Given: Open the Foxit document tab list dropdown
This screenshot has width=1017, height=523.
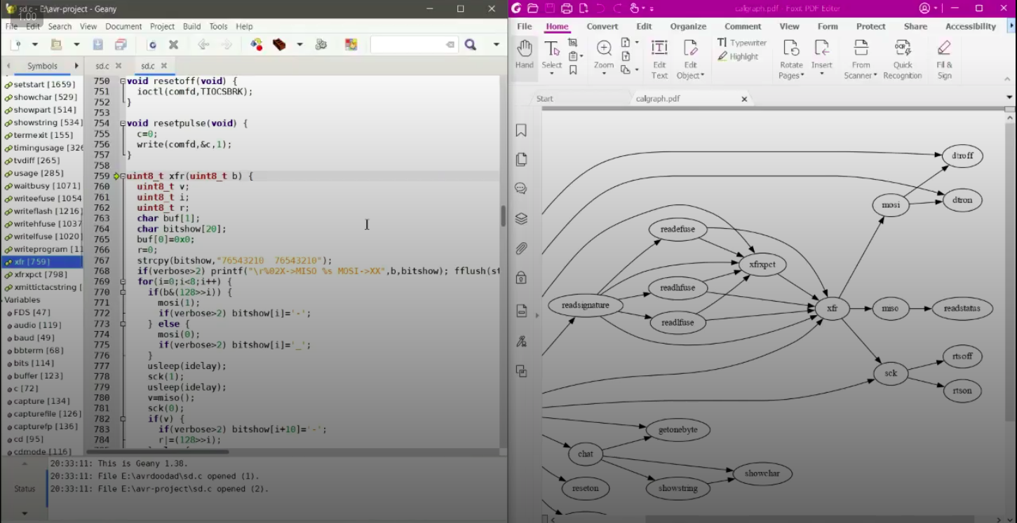Looking at the screenshot, I should pyautogui.click(x=1009, y=99).
